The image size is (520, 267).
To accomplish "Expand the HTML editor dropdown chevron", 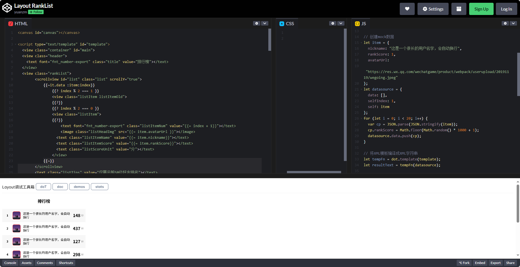I will point(265,23).
